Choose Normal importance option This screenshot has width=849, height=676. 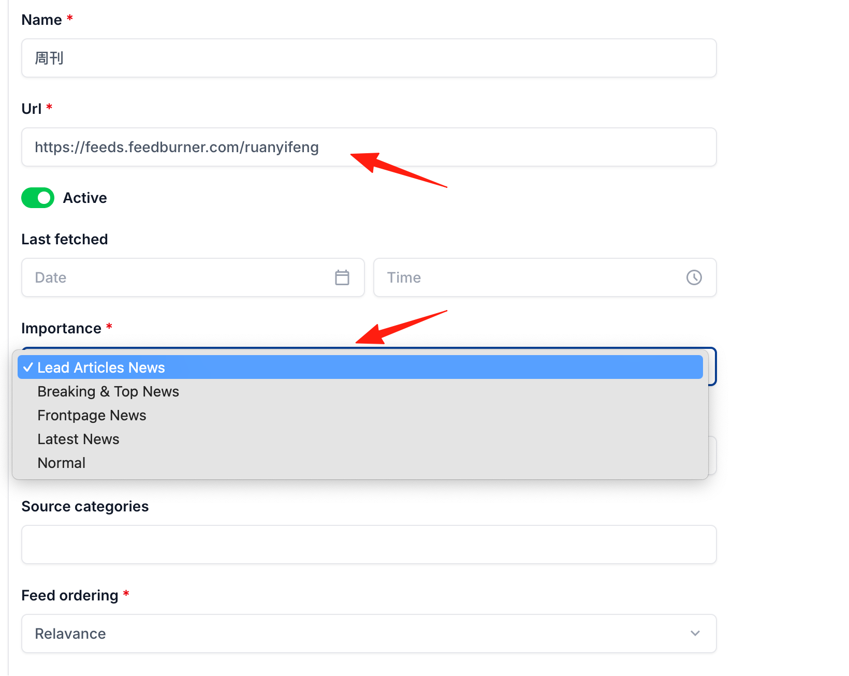[x=360, y=463]
